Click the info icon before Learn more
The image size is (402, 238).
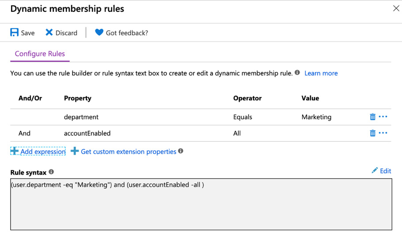pos(297,73)
